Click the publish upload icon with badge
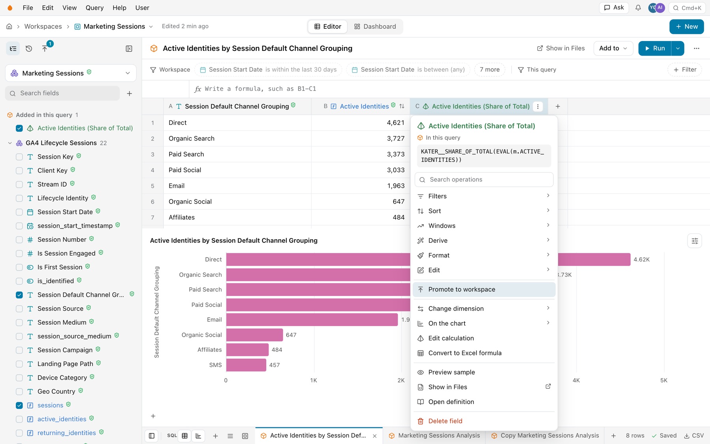Image resolution: width=710 pixels, height=444 pixels. pos(45,49)
